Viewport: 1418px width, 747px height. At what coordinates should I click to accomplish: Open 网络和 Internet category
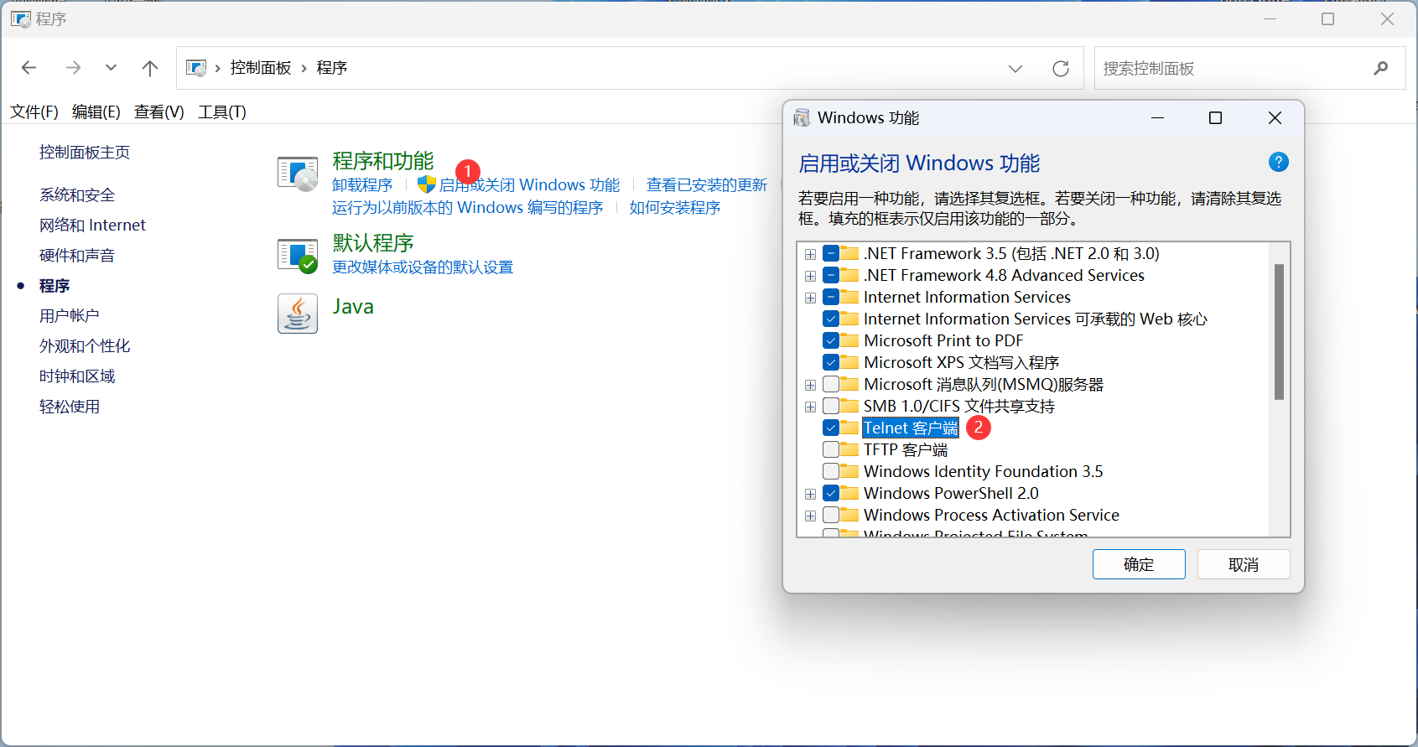92,225
